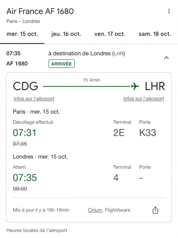Open the three-dot more options menu
The width and height of the screenshot is (178, 238).
[169, 11]
